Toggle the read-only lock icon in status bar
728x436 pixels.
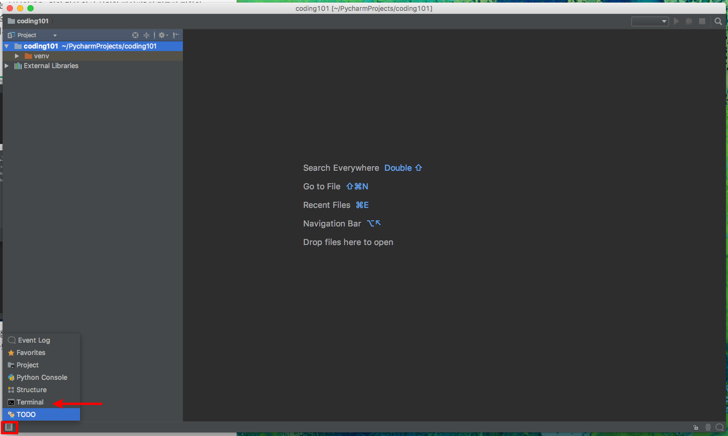[696, 427]
